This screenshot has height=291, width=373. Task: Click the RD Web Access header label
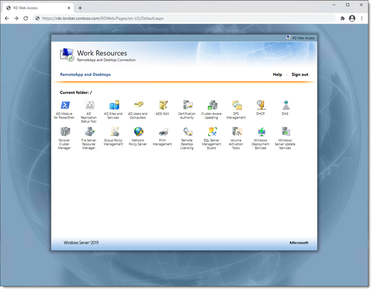click(x=301, y=38)
